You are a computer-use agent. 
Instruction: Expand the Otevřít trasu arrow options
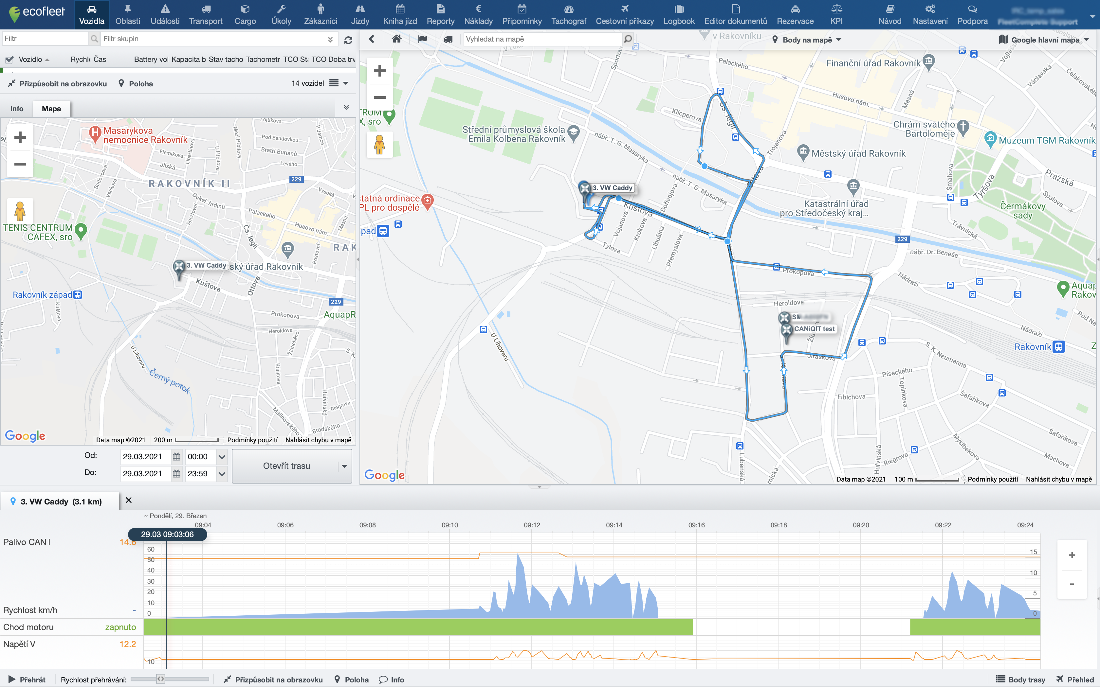344,466
